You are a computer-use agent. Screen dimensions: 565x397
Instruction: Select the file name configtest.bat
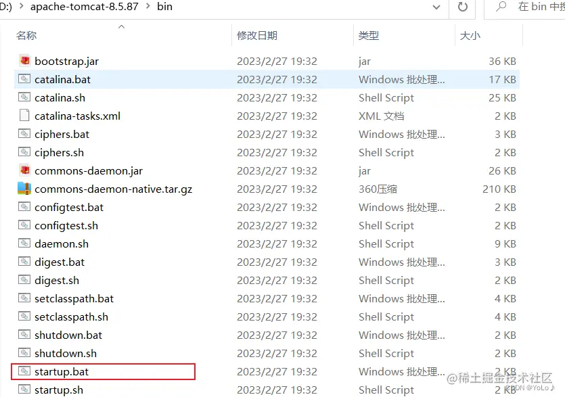coord(69,208)
